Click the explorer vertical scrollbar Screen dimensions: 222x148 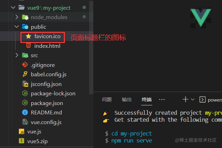91,47
